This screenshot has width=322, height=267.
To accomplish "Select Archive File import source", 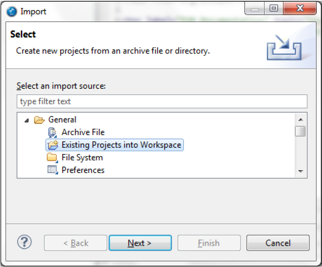I will pos(83,133).
